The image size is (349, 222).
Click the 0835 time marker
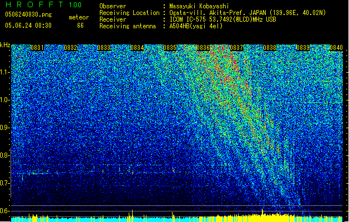tap(170, 48)
